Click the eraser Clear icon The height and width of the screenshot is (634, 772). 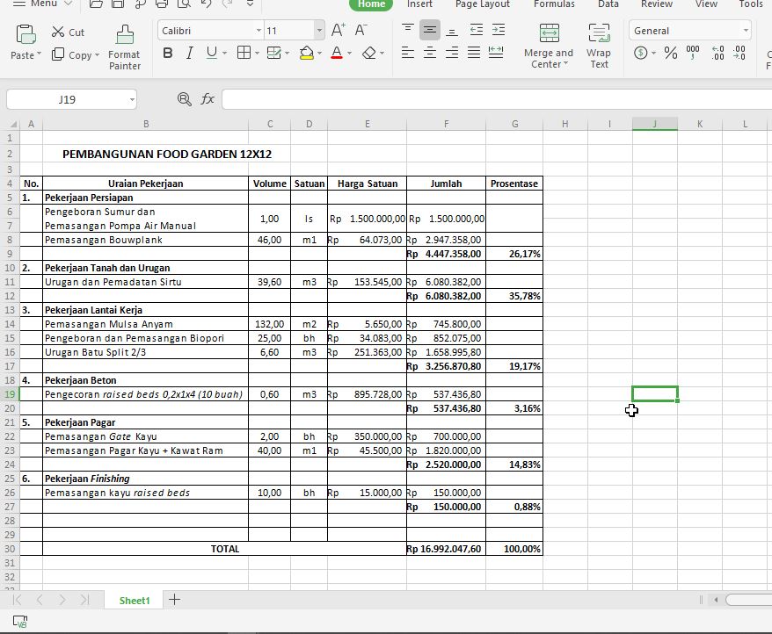pos(368,53)
